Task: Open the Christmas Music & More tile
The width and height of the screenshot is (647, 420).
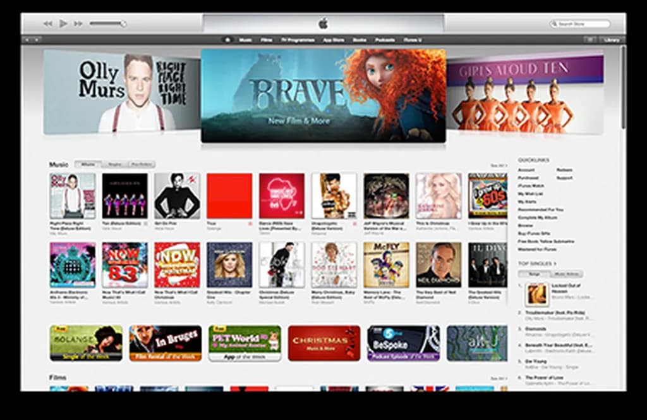Action: click(323, 343)
